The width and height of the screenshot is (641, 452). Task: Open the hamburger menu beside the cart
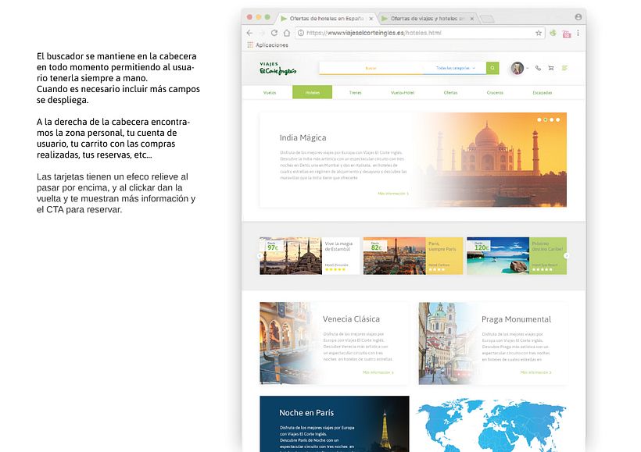564,68
